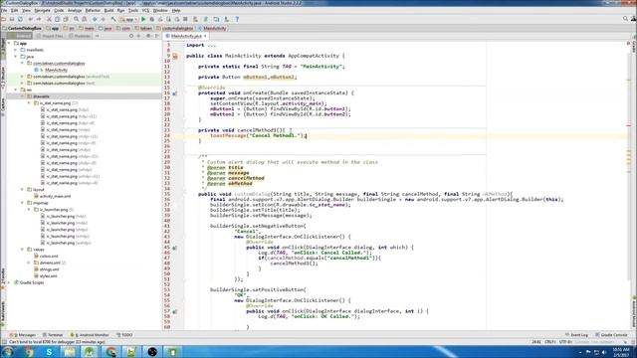637x358 pixels.
Task: Click the gutter icon beside OK onClick method
Action: click(x=175, y=311)
